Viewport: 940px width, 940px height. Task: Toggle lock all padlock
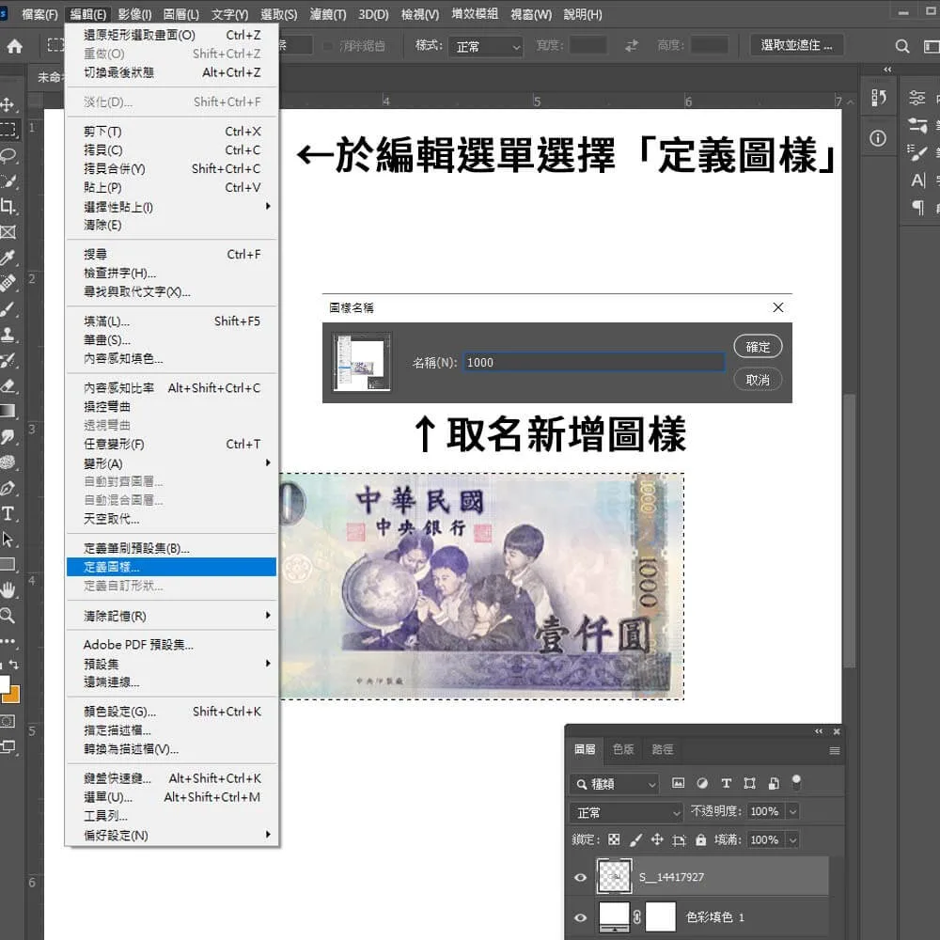701,839
